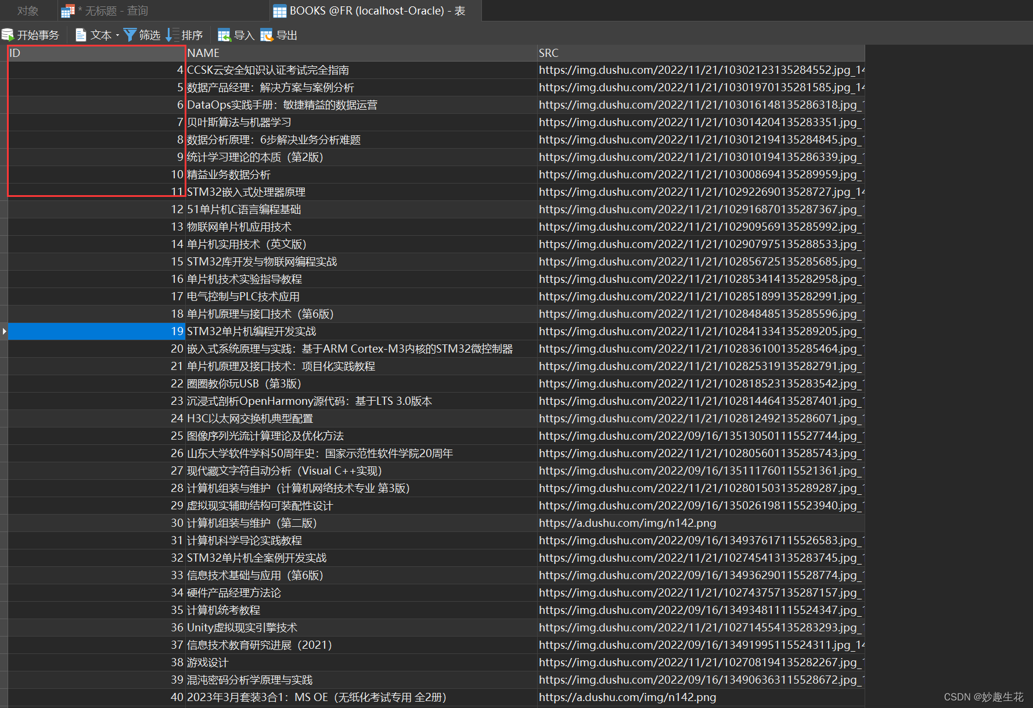The width and height of the screenshot is (1033, 708).
Task: Select cell 精益业务数据分析
Action: pyautogui.click(x=361, y=174)
